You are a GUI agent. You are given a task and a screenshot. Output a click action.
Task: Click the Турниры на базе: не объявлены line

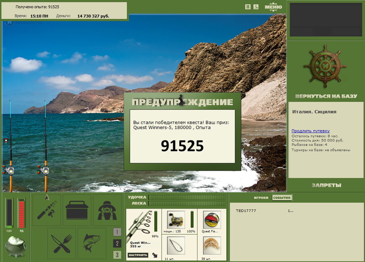point(321,150)
